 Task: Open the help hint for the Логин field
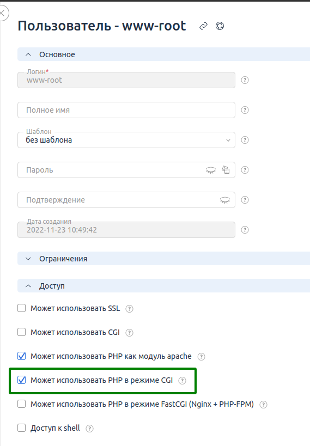click(245, 80)
